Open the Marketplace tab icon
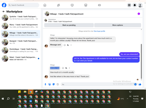 pyautogui.click(x=86, y=5)
